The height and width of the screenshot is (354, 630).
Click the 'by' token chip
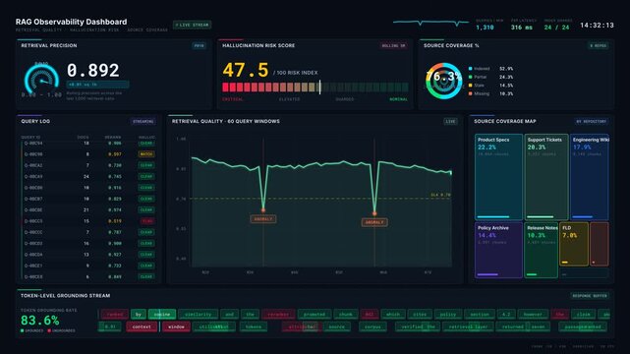click(139, 315)
